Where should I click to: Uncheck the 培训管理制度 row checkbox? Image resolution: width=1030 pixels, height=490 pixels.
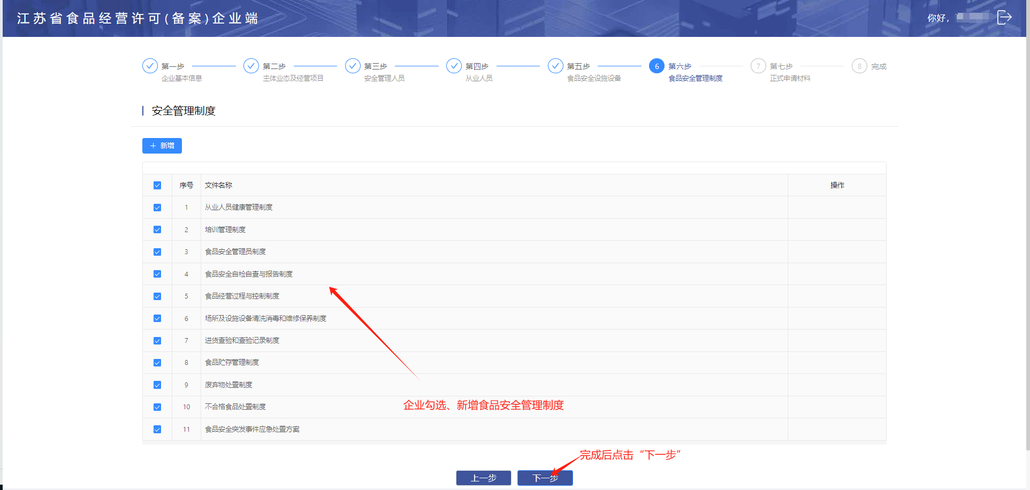[x=157, y=229]
